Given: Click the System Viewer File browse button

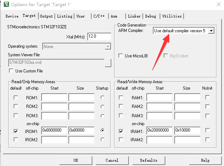Looking at the screenshot, I should click(108, 63).
